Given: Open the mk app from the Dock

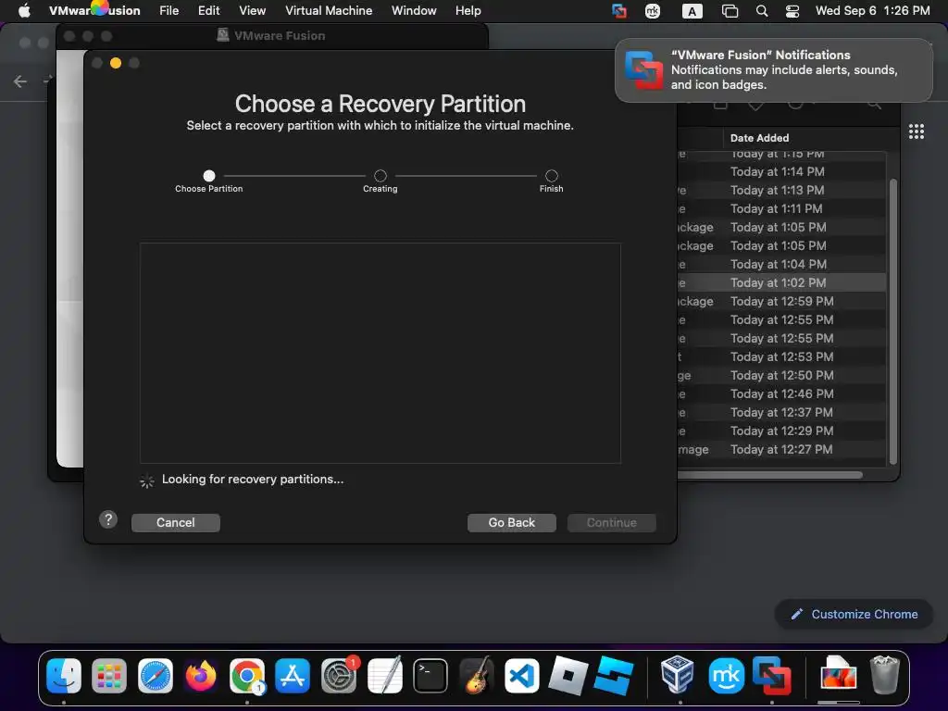Looking at the screenshot, I should [x=726, y=675].
